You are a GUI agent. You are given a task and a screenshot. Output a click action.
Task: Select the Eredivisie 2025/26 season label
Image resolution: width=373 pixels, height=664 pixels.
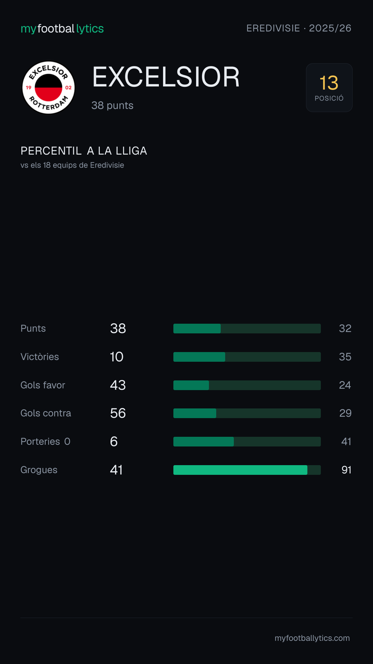[299, 28]
